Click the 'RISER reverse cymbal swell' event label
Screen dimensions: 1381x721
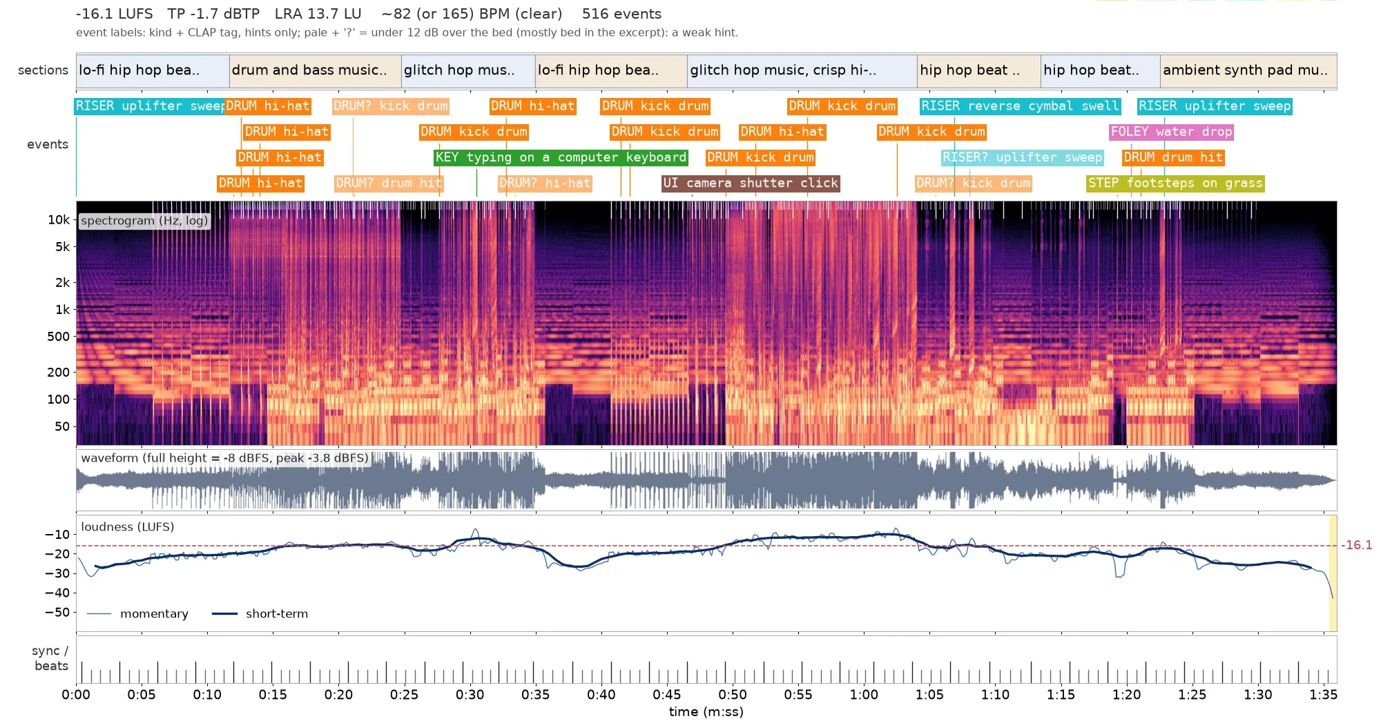(1020, 106)
